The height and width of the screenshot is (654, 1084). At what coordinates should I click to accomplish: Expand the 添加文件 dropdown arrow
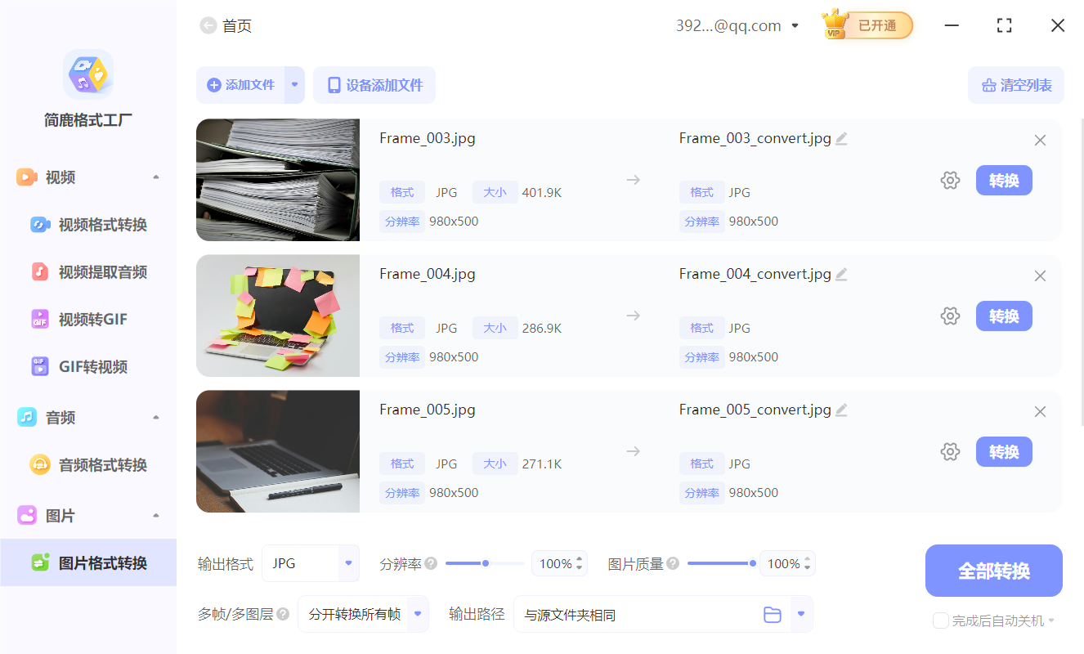293,84
